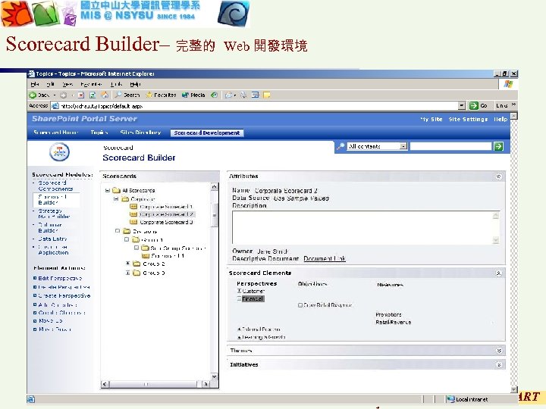546x409 pixels.
Task: Collapse the Group 1 folder node
Action: 127,239
